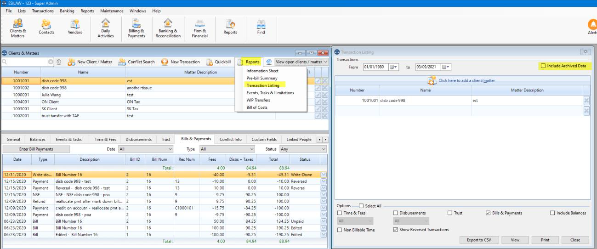The height and width of the screenshot is (249, 597).
Task: Open Daily Activities toolbar icon
Action: coord(105,29)
